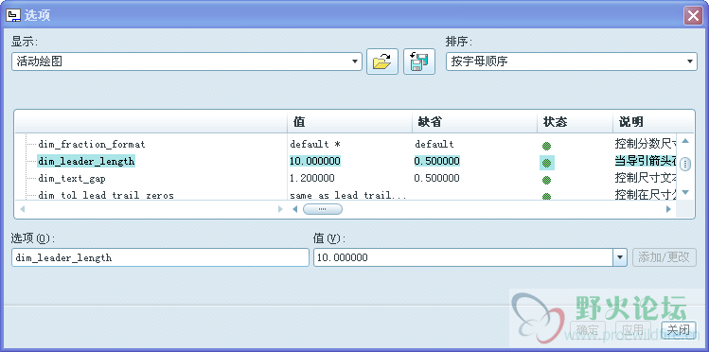Click right arrow of value columns scrollbar
Image resolution: width=709 pixels, height=352 pixels.
[x=668, y=209]
